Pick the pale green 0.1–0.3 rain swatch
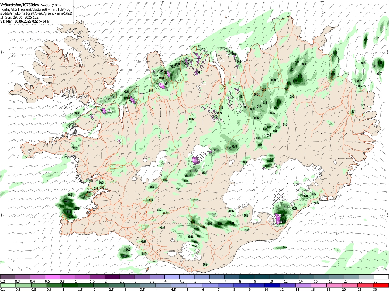 pyautogui.click(x=8, y=286)
